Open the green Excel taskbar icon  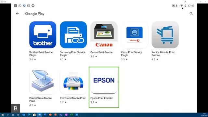point(71,115)
